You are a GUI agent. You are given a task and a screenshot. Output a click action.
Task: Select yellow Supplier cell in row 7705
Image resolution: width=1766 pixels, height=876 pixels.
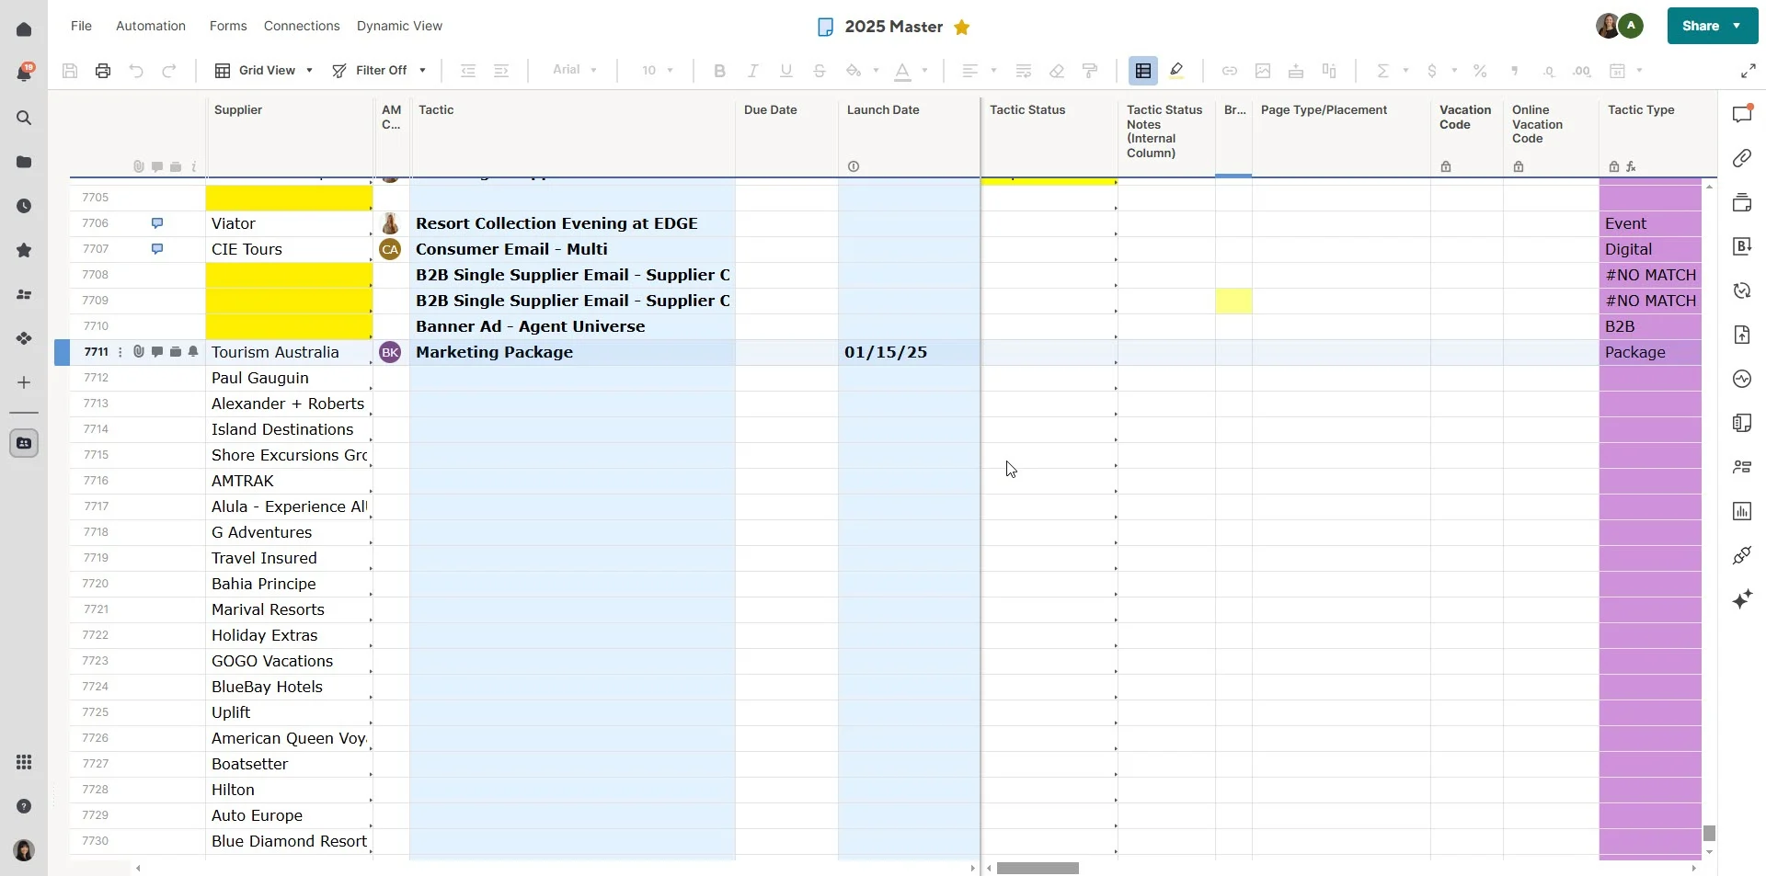tap(289, 198)
